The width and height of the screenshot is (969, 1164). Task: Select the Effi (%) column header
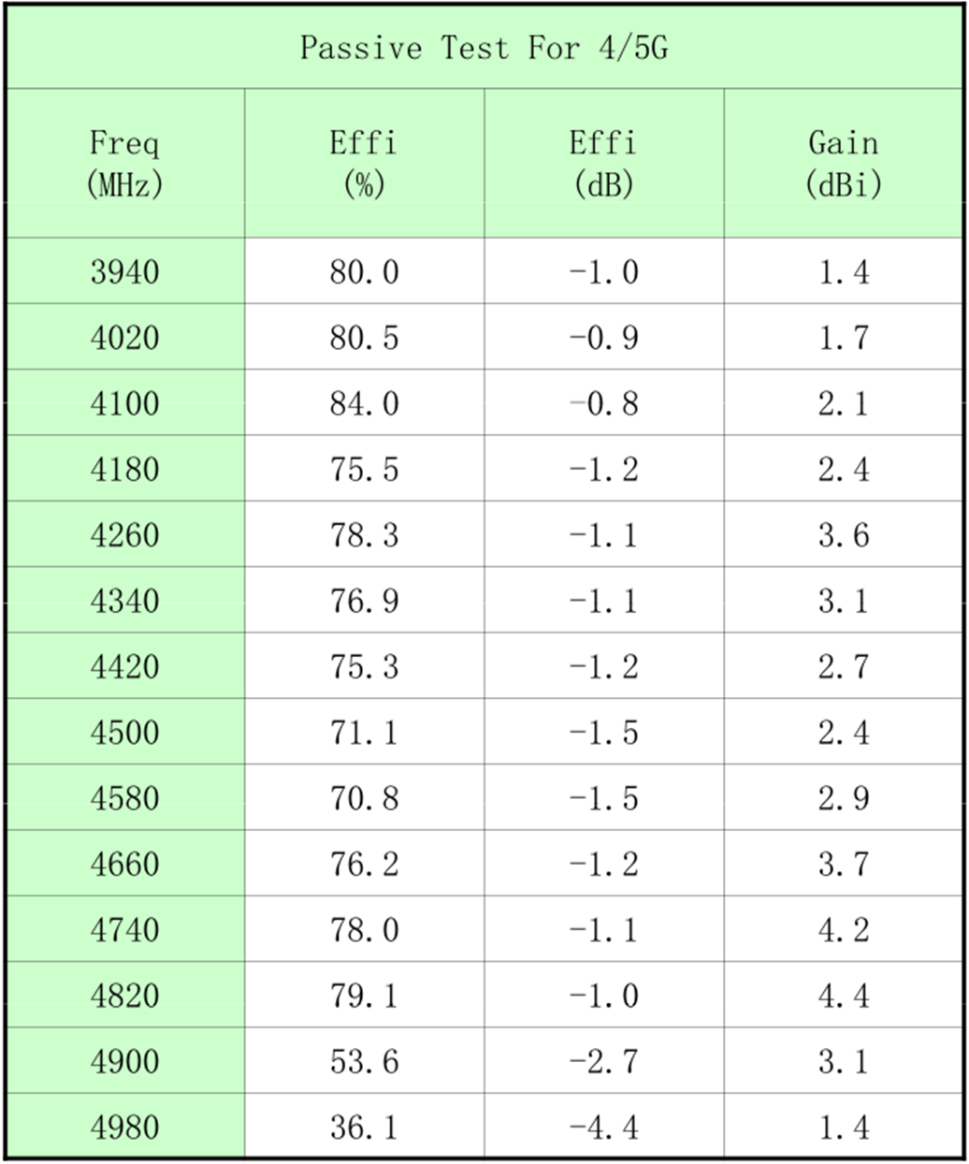pos(364,164)
